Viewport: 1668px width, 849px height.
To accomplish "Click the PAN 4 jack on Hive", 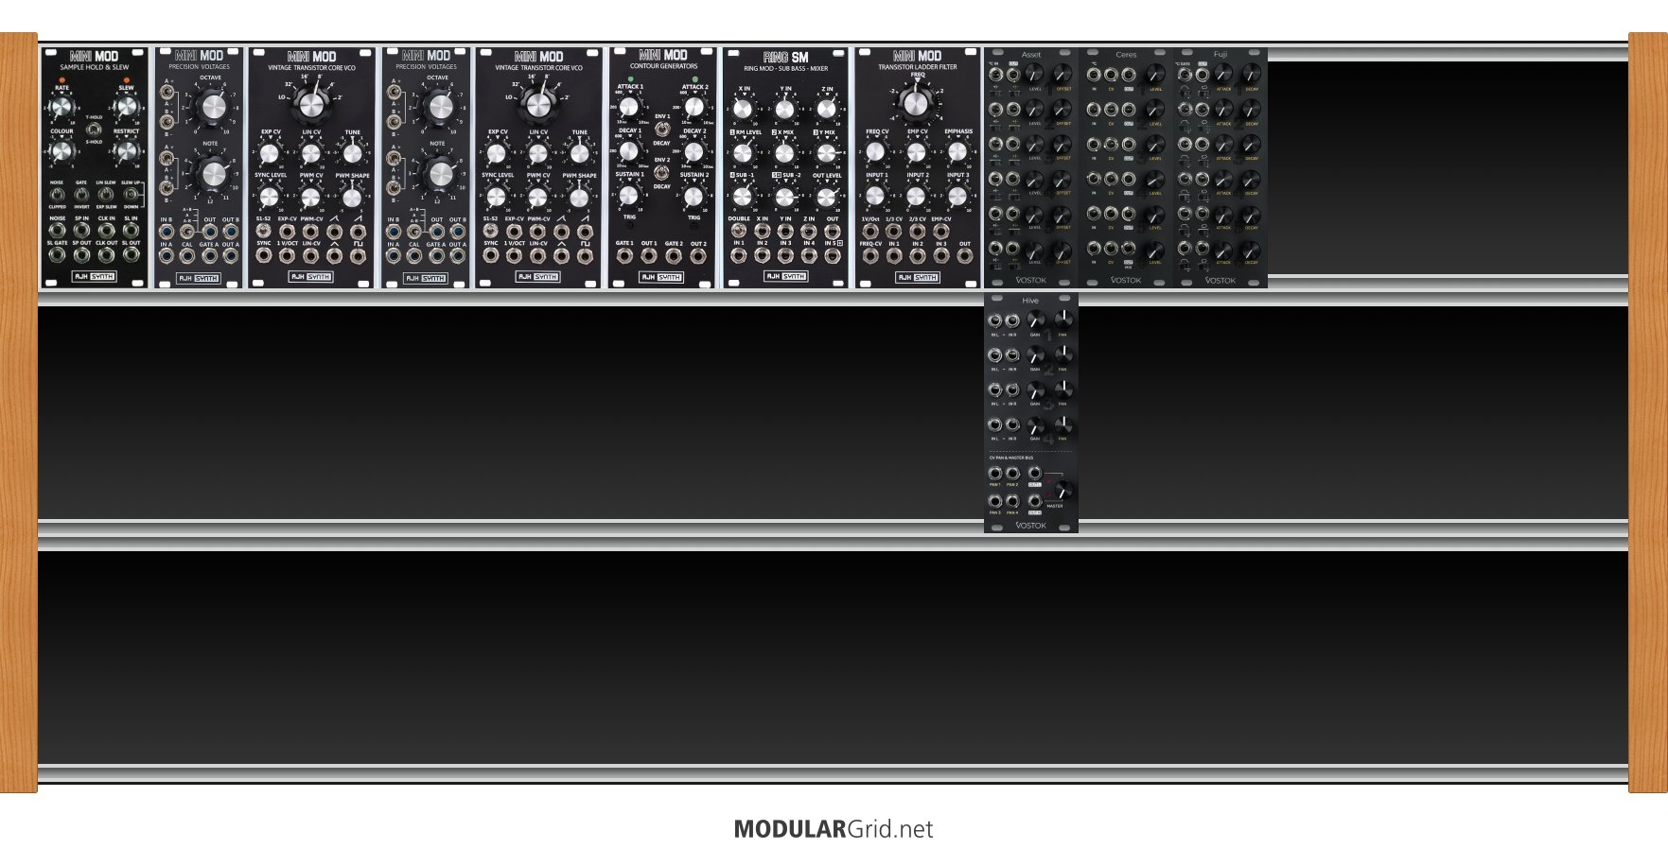I will [1012, 500].
